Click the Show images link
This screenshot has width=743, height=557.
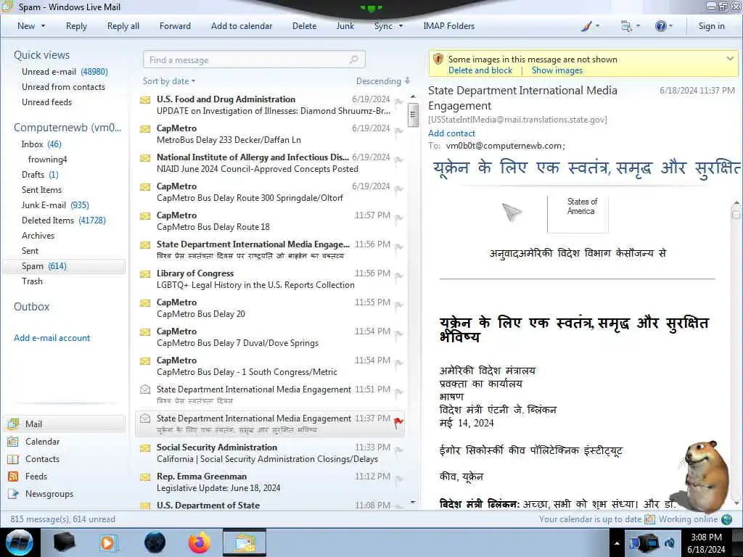(557, 70)
